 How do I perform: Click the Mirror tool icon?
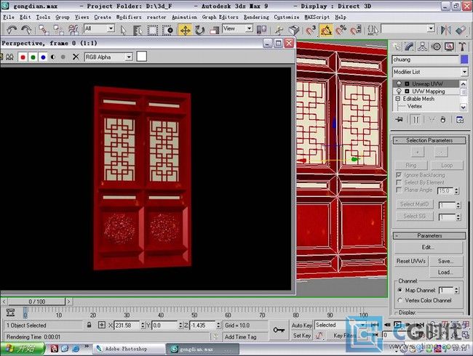point(445,30)
